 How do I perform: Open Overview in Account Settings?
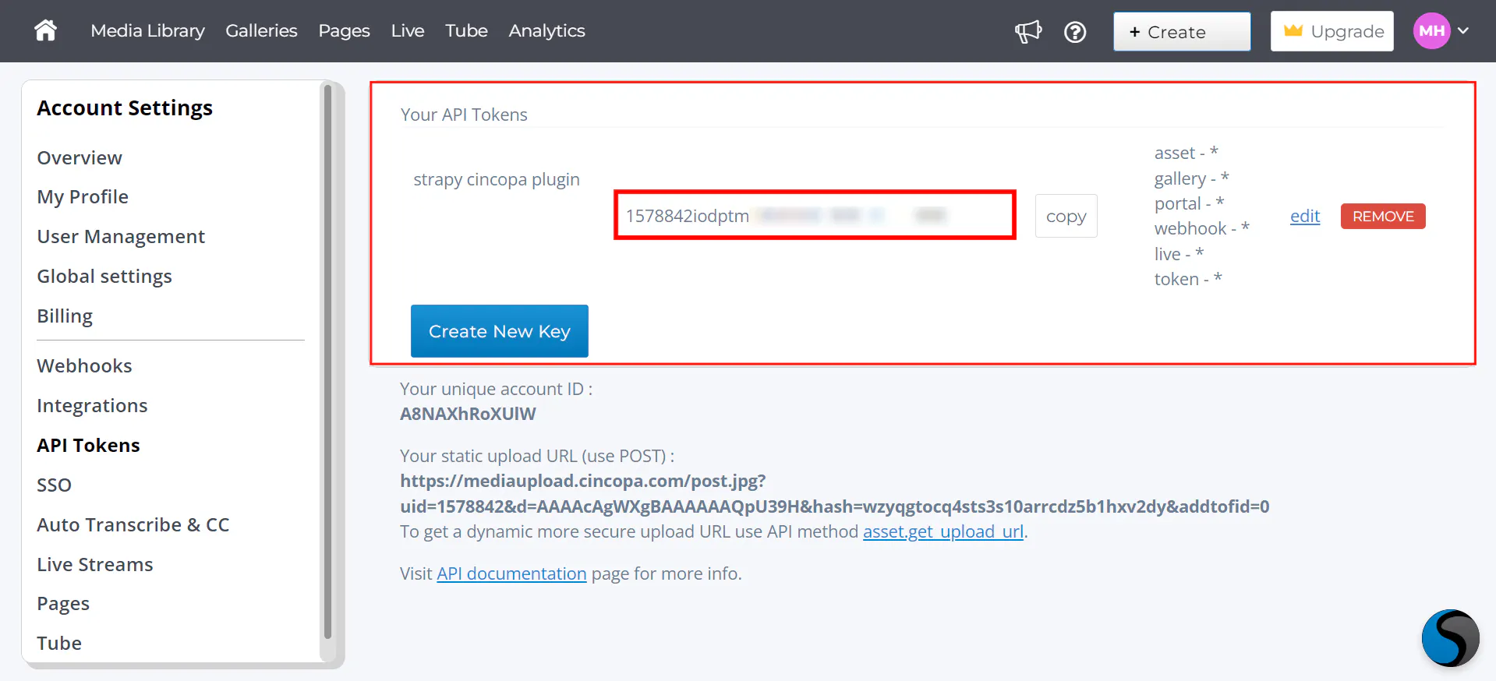[x=80, y=157]
